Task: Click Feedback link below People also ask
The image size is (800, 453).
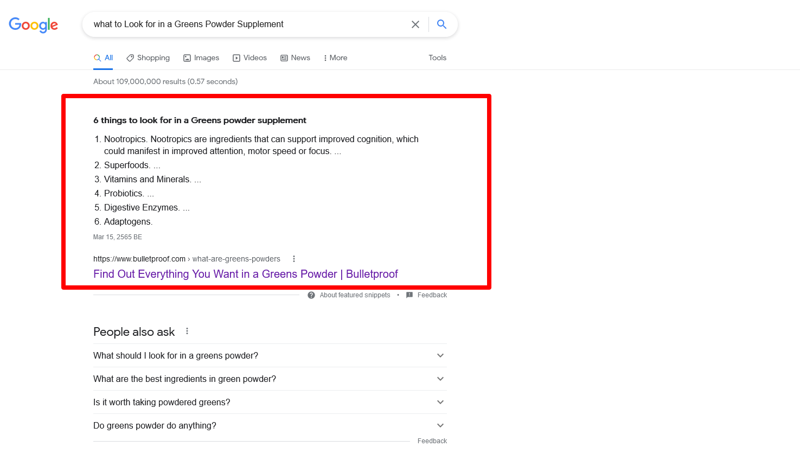Action: 432,441
